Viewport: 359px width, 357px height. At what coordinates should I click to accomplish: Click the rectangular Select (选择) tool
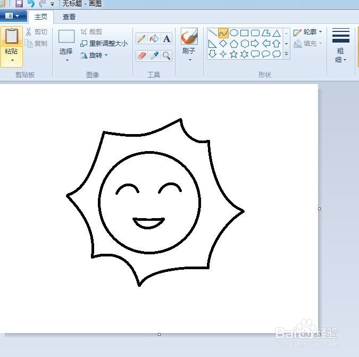(66, 36)
